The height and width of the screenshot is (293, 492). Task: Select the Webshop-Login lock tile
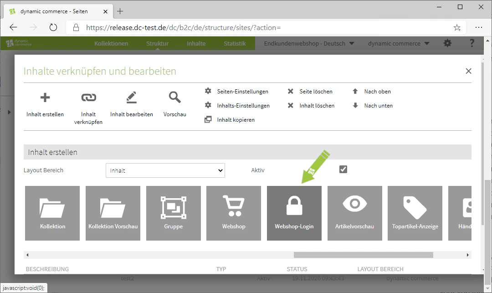click(294, 213)
